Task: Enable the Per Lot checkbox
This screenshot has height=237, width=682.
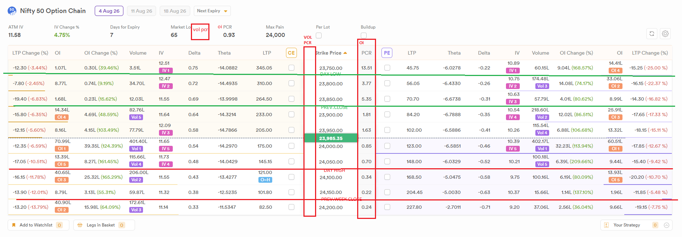Action: 319,35
